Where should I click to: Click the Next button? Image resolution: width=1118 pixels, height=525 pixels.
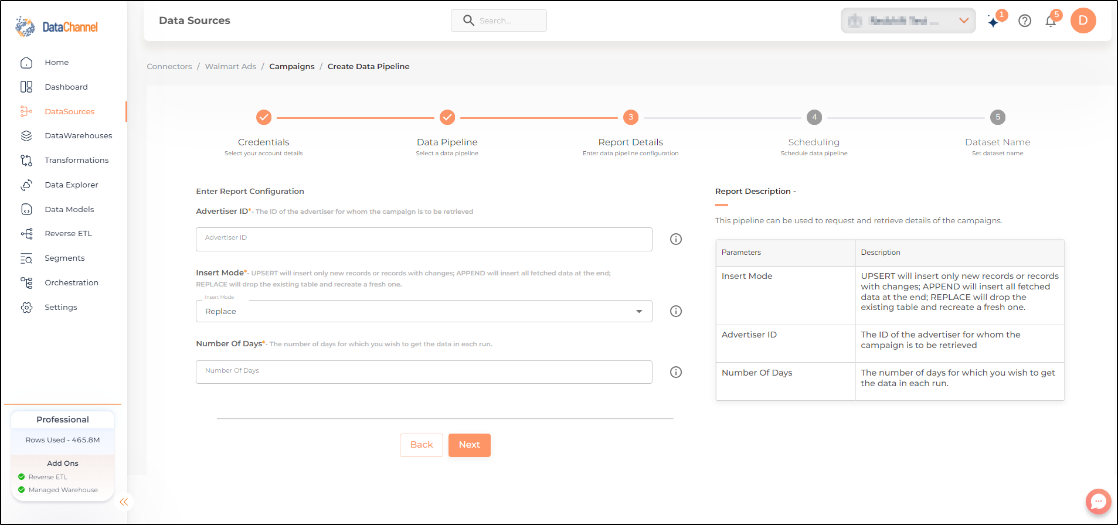click(470, 445)
